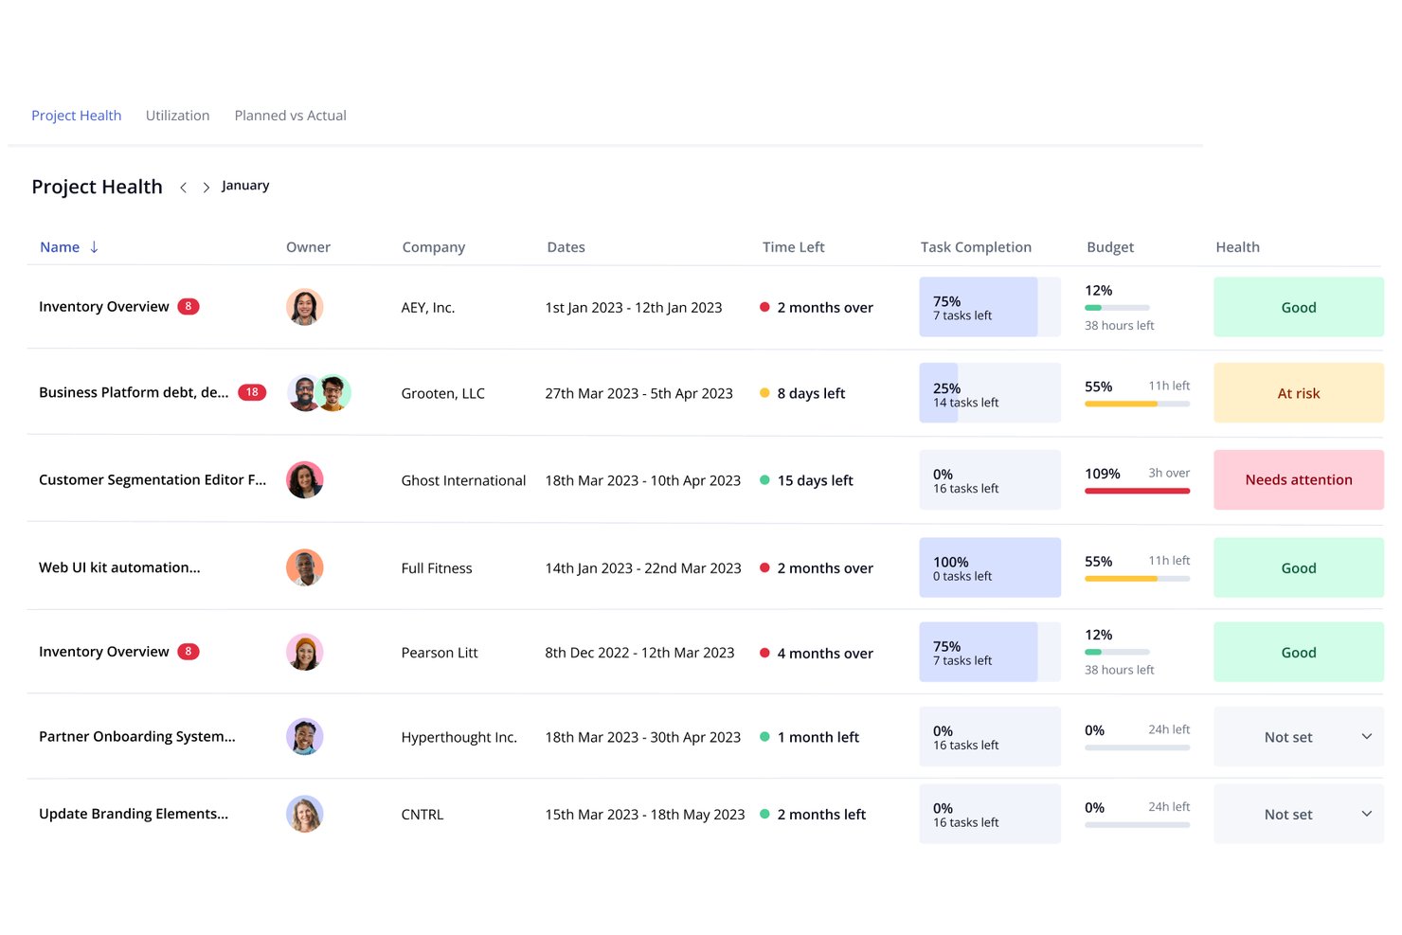The width and height of the screenshot is (1402, 935).
Task: Click the owner avatar for Pearson Litt row
Action: (305, 652)
